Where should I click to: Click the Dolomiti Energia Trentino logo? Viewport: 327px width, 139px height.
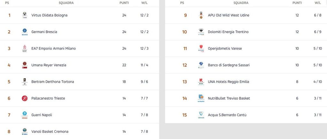pos(201,32)
